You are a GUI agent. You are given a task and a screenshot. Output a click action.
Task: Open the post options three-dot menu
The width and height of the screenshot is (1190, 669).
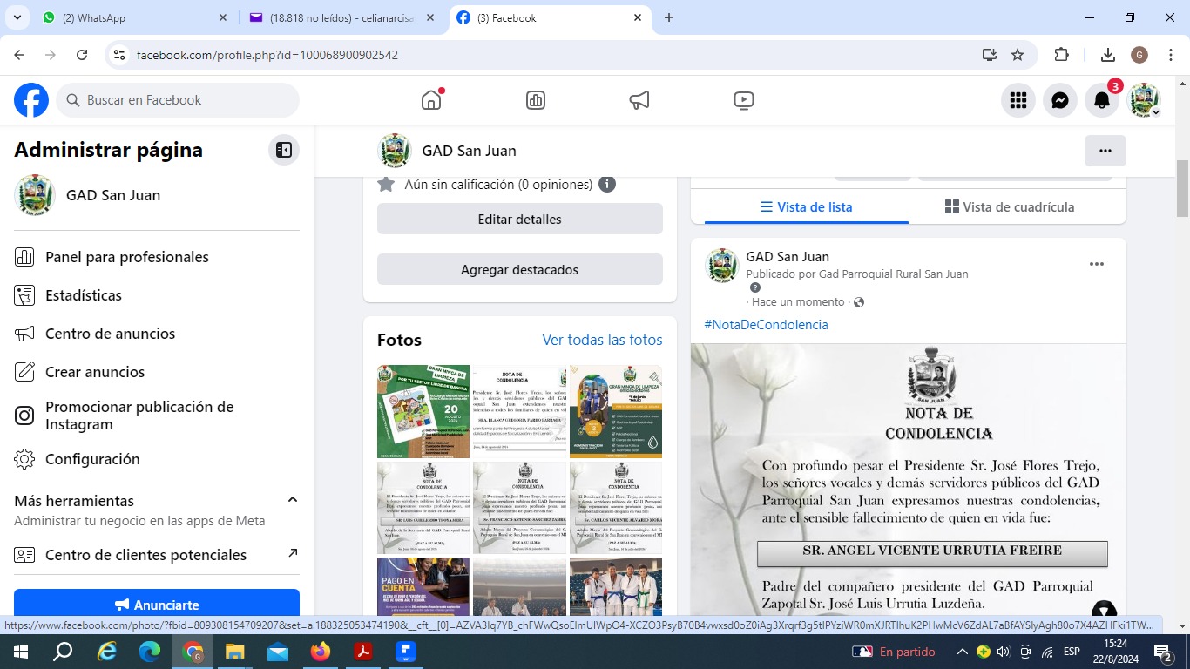pos(1097,264)
